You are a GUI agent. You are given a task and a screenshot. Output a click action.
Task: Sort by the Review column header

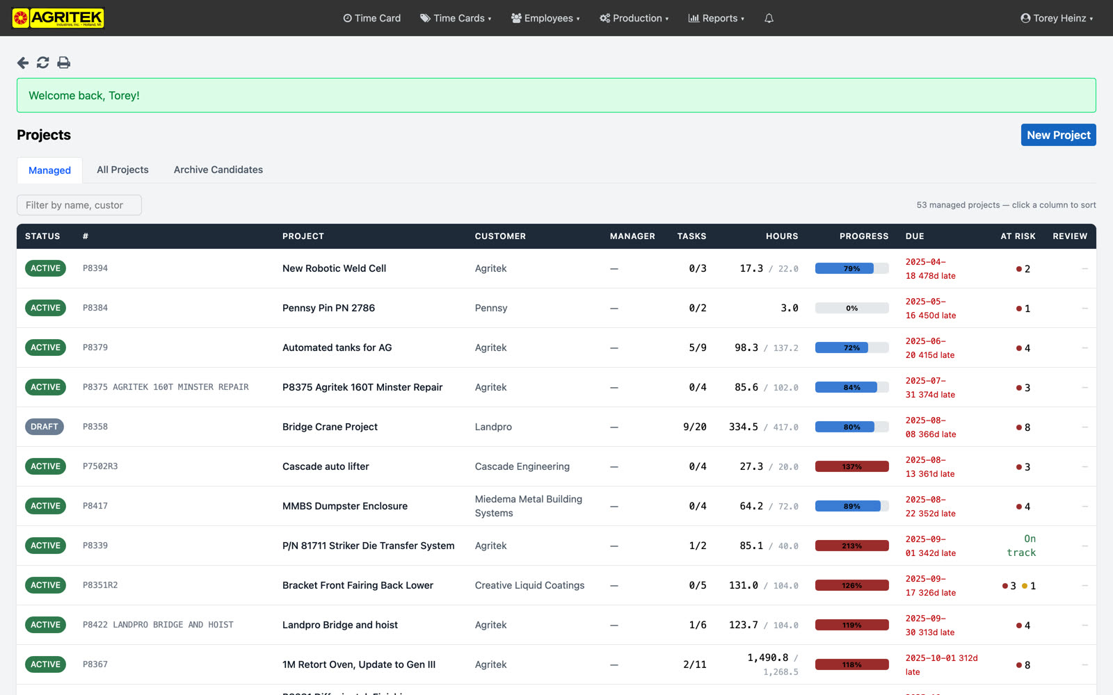(1070, 236)
